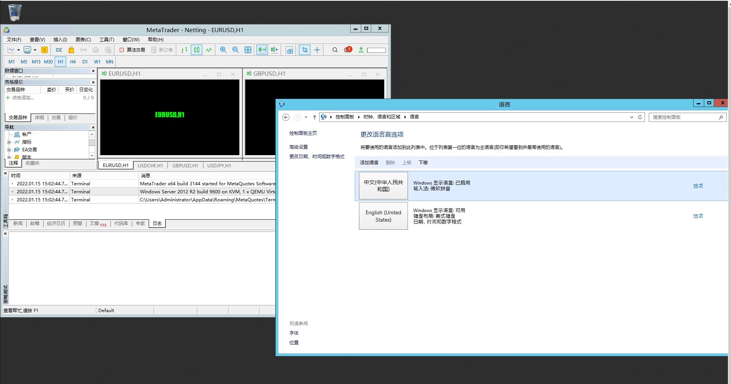Image resolution: width=731 pixels, height=384 pixels.
Task: Click the tile windows grid icon
Action: point(248,50)
